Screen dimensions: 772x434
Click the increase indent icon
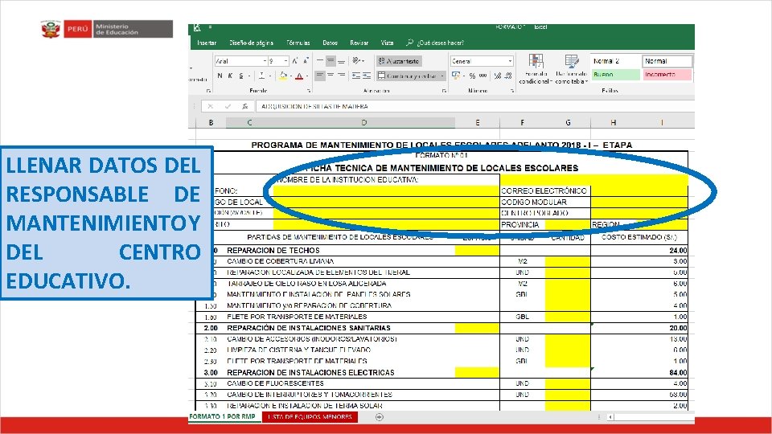367,76
